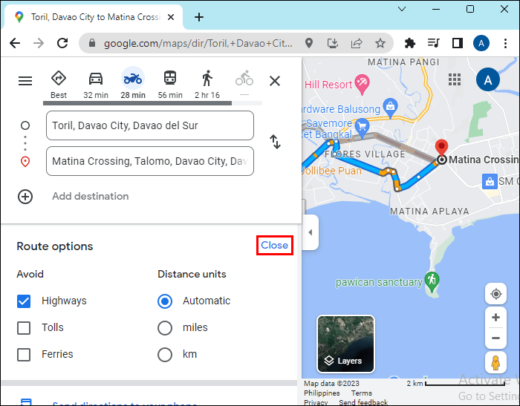
Task: Open Chrome three-dot menu
Action: click(x=505, y=43)
